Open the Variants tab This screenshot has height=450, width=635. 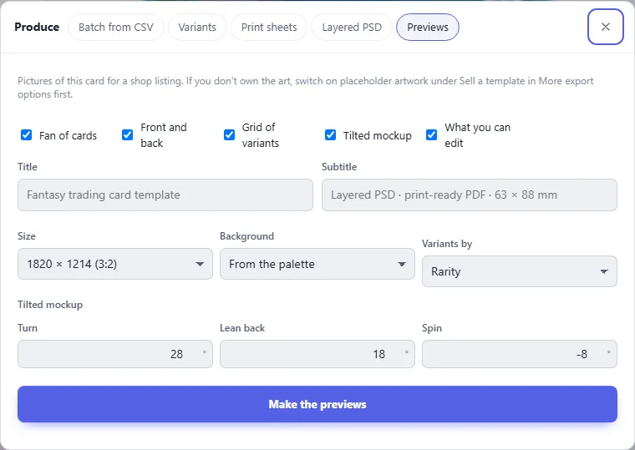point(197,27)
